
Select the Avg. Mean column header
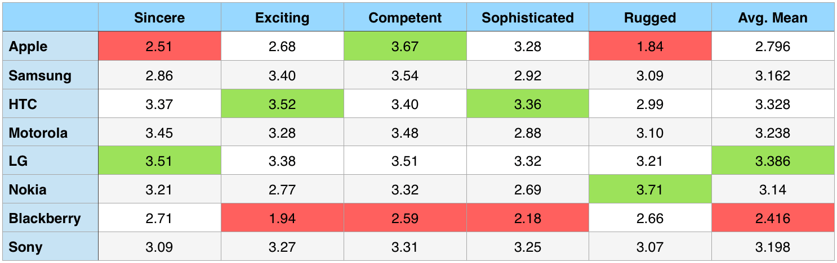773,18
